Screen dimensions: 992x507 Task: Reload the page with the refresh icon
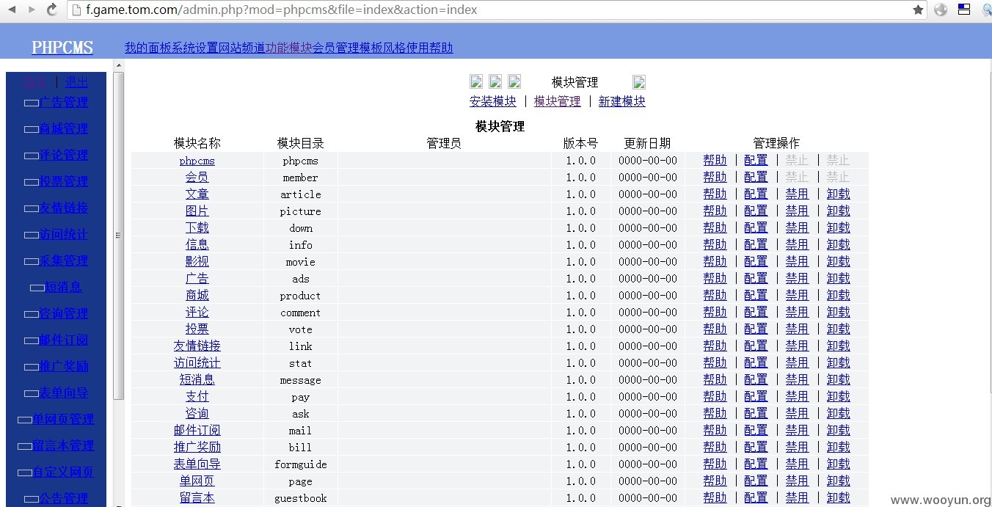pos(51,10)
